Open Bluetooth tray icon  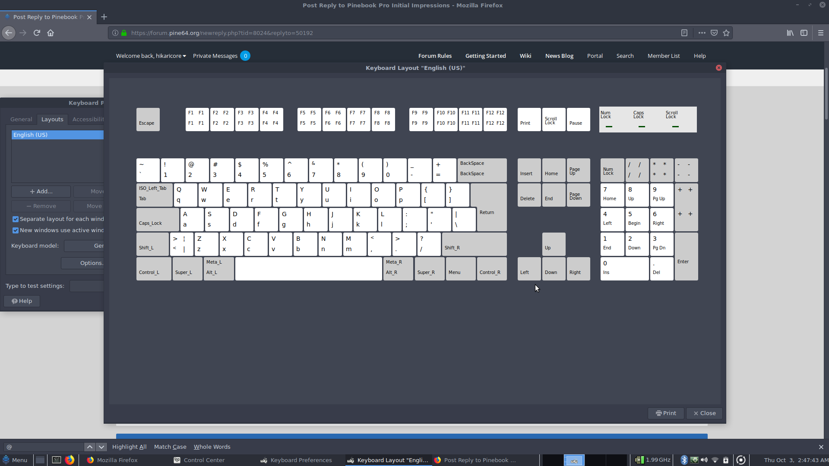684,460
